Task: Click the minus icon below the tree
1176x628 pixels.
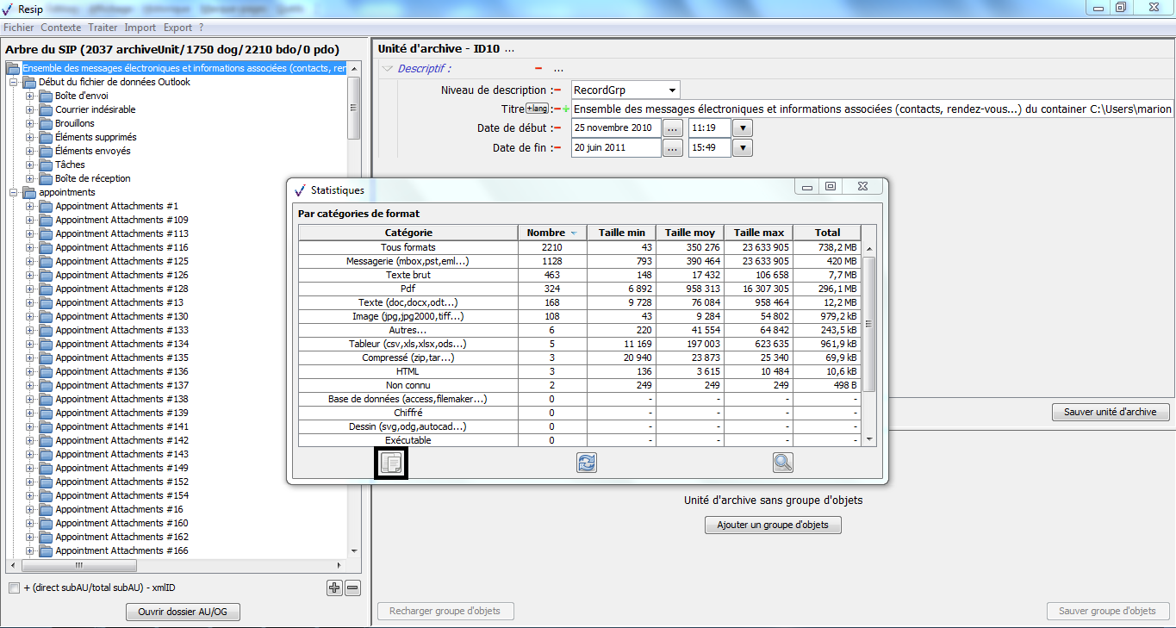Action: click(352, 588)
